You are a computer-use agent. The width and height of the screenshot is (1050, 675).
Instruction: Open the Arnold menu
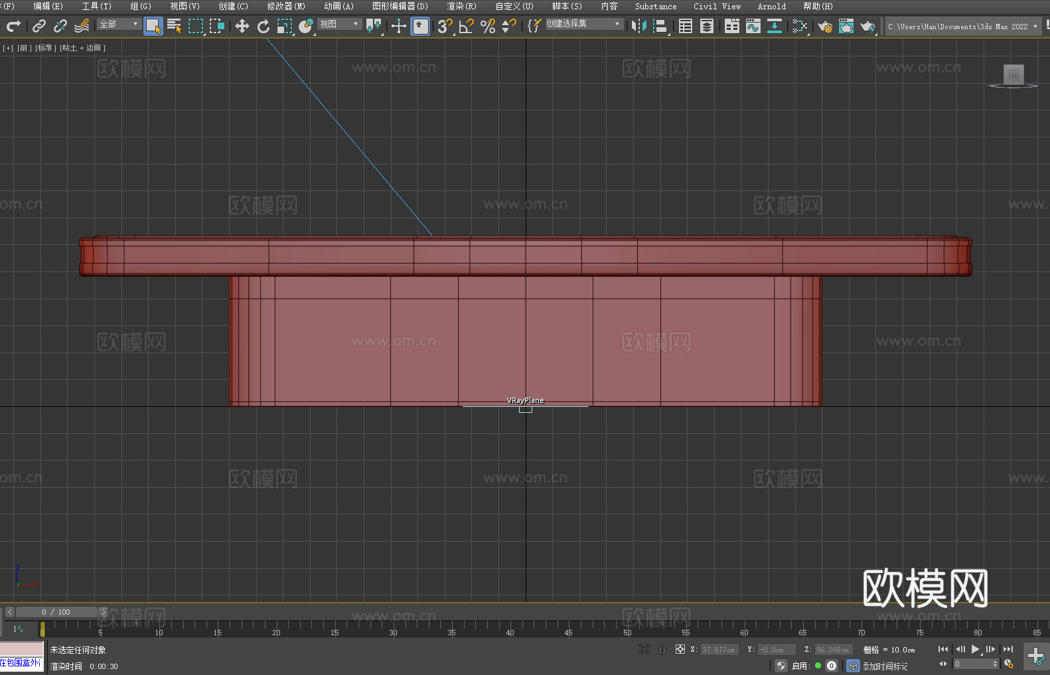[772, 7]
